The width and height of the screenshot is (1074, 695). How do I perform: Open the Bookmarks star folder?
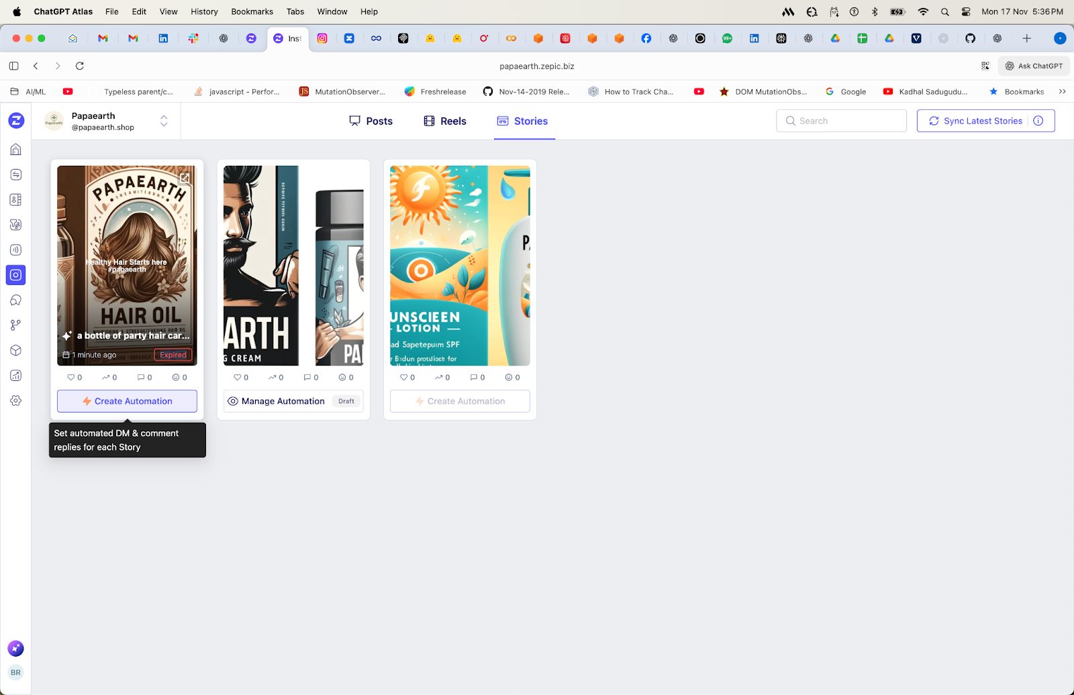tap(1017, 92)
